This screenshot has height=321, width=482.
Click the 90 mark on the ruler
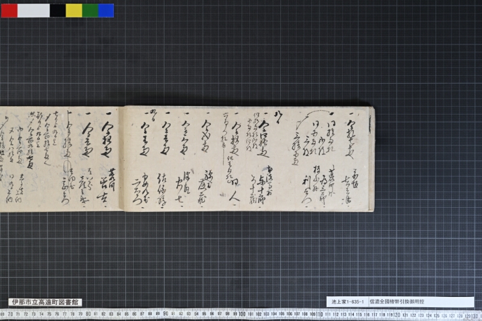pyautogui.click(x=165, y=314)
